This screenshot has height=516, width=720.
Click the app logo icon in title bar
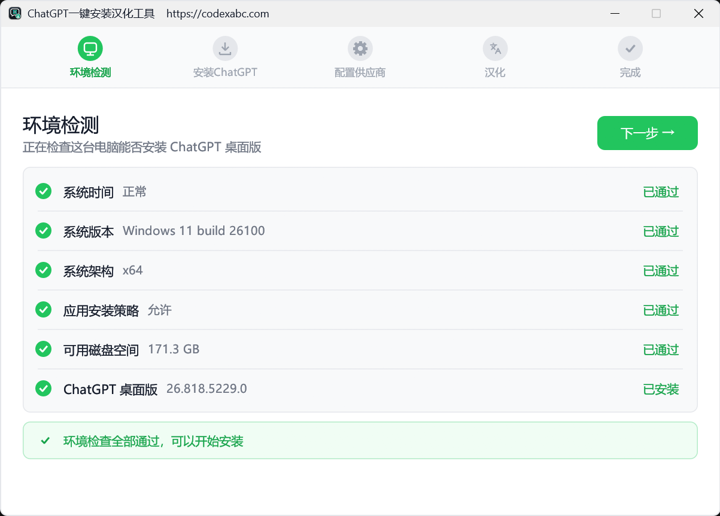(15, 13)
